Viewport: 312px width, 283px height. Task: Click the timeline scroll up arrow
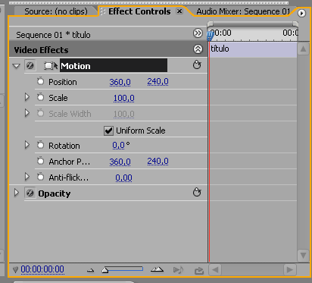pos(303,49)
